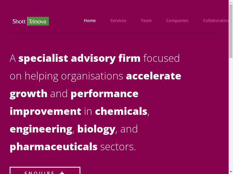Open the Collaboration nav link
The height and width of the screenshot is (174, 233).
216,21
